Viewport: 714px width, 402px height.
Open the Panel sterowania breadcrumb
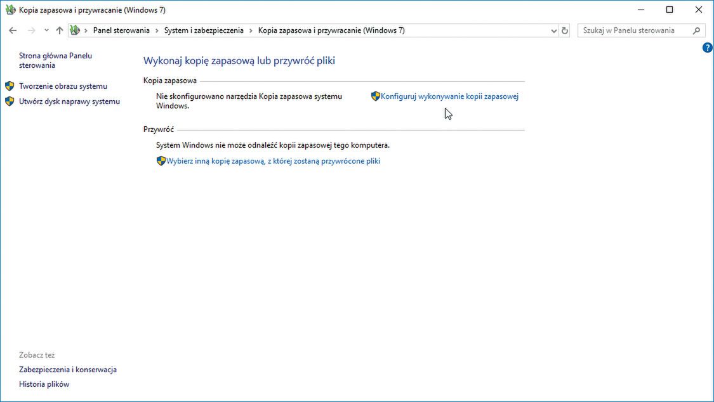tap(121, 30)
